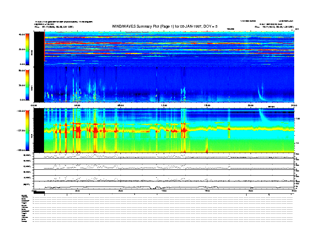Click the 60.00 label on the RAD1 scale

pos(22,70)
